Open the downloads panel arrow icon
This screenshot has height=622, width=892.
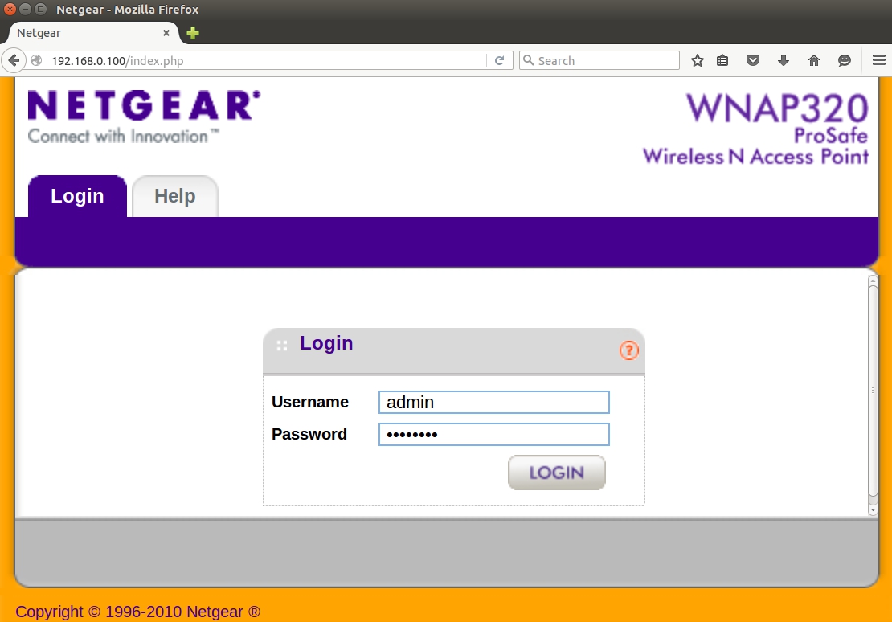point(784,60)
